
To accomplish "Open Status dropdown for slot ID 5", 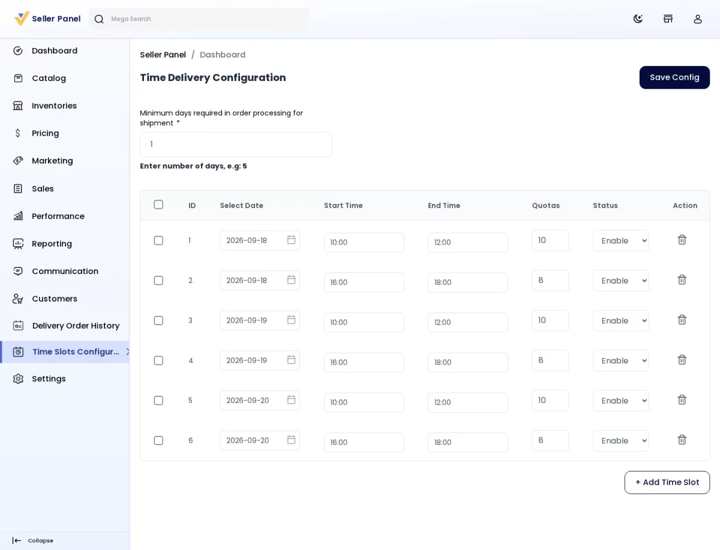I will click(621, 401).
